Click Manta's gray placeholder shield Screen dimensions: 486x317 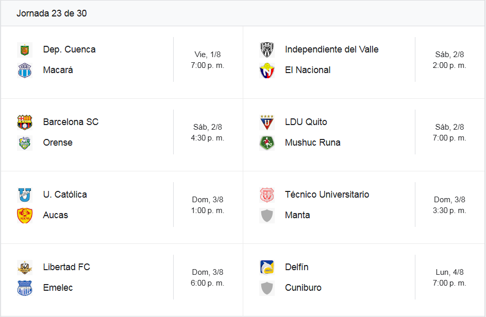pyautogui.click(x=267, y=216)
